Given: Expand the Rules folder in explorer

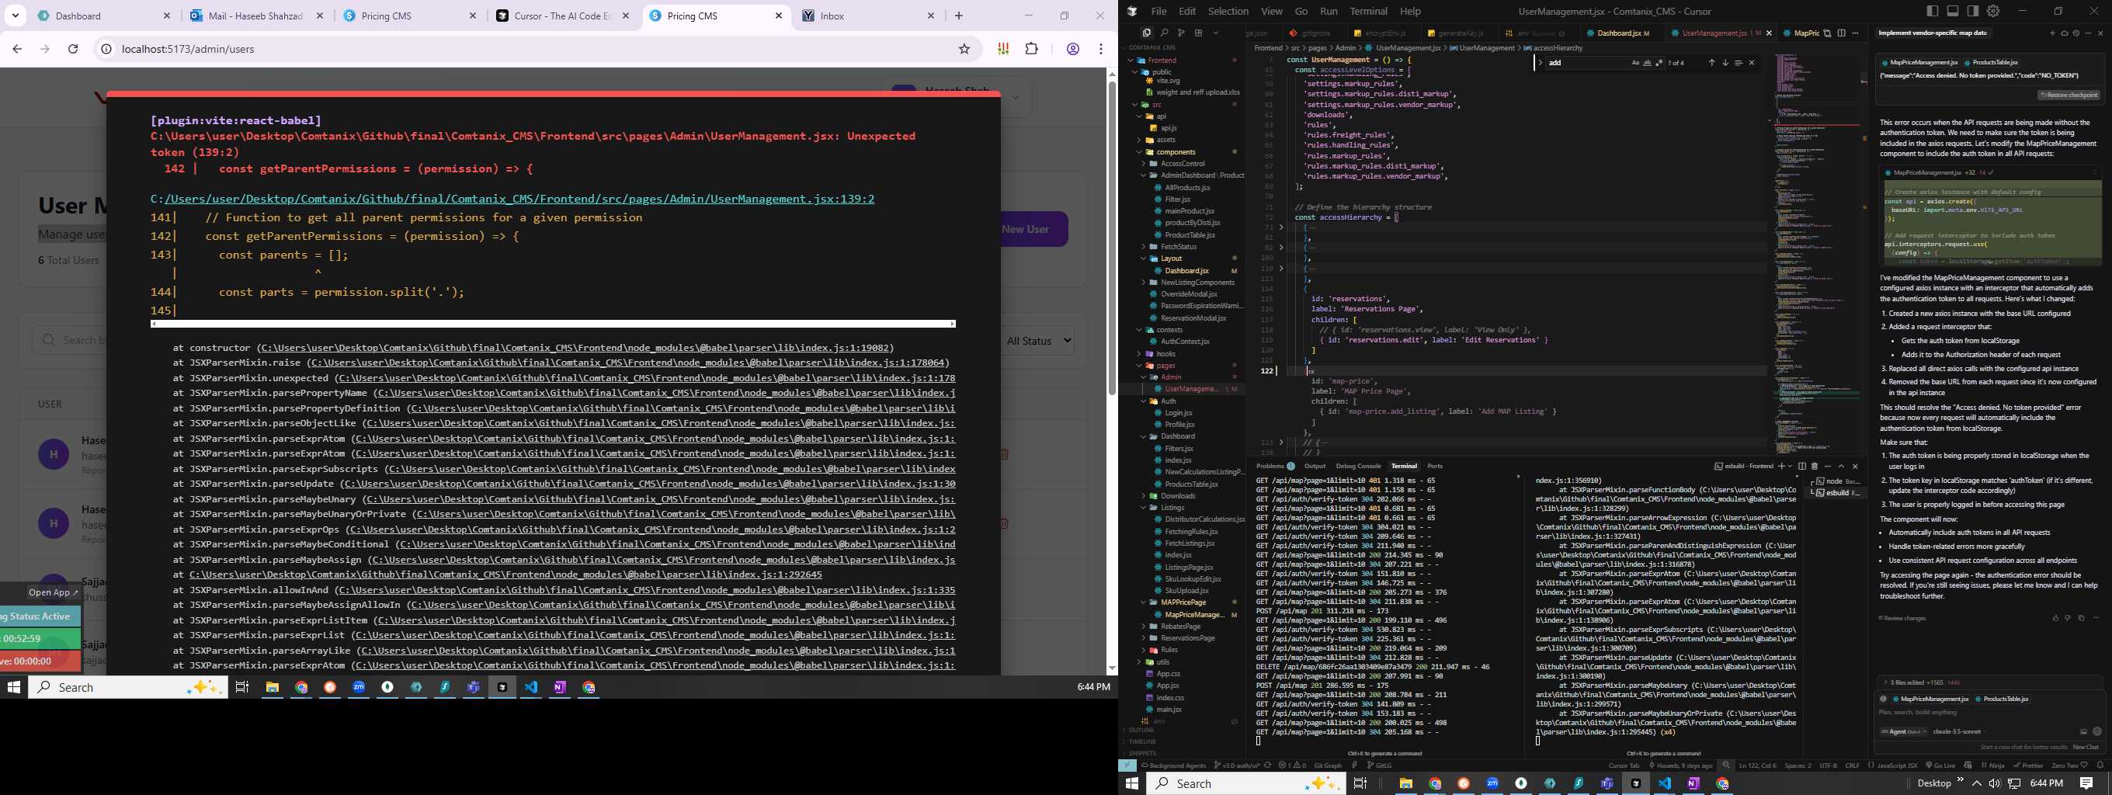Looking at the screenshot, I should (x=1169, y=650).
